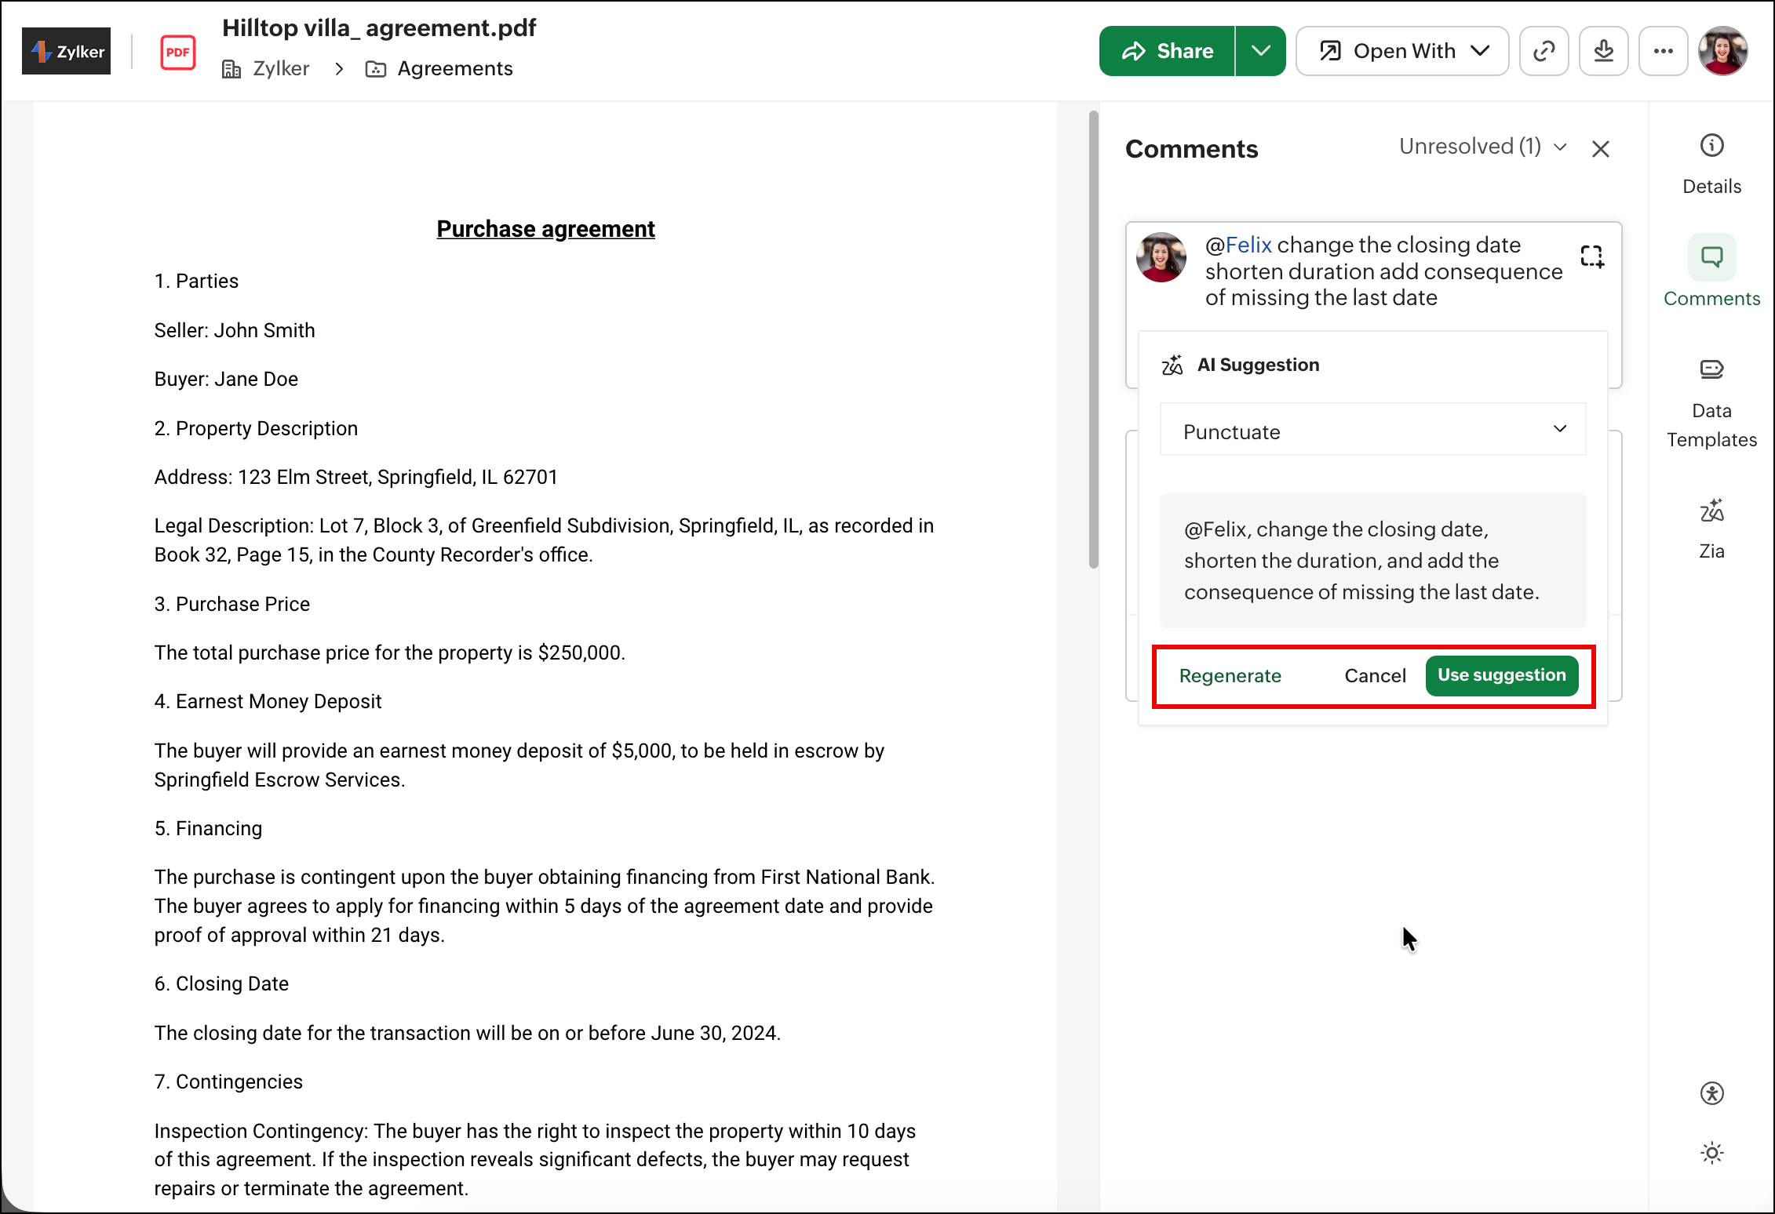Open the more options ellipsis menu
Image resolution: width=1775 pixels, height=1214 pixels.
(1663, 51)
